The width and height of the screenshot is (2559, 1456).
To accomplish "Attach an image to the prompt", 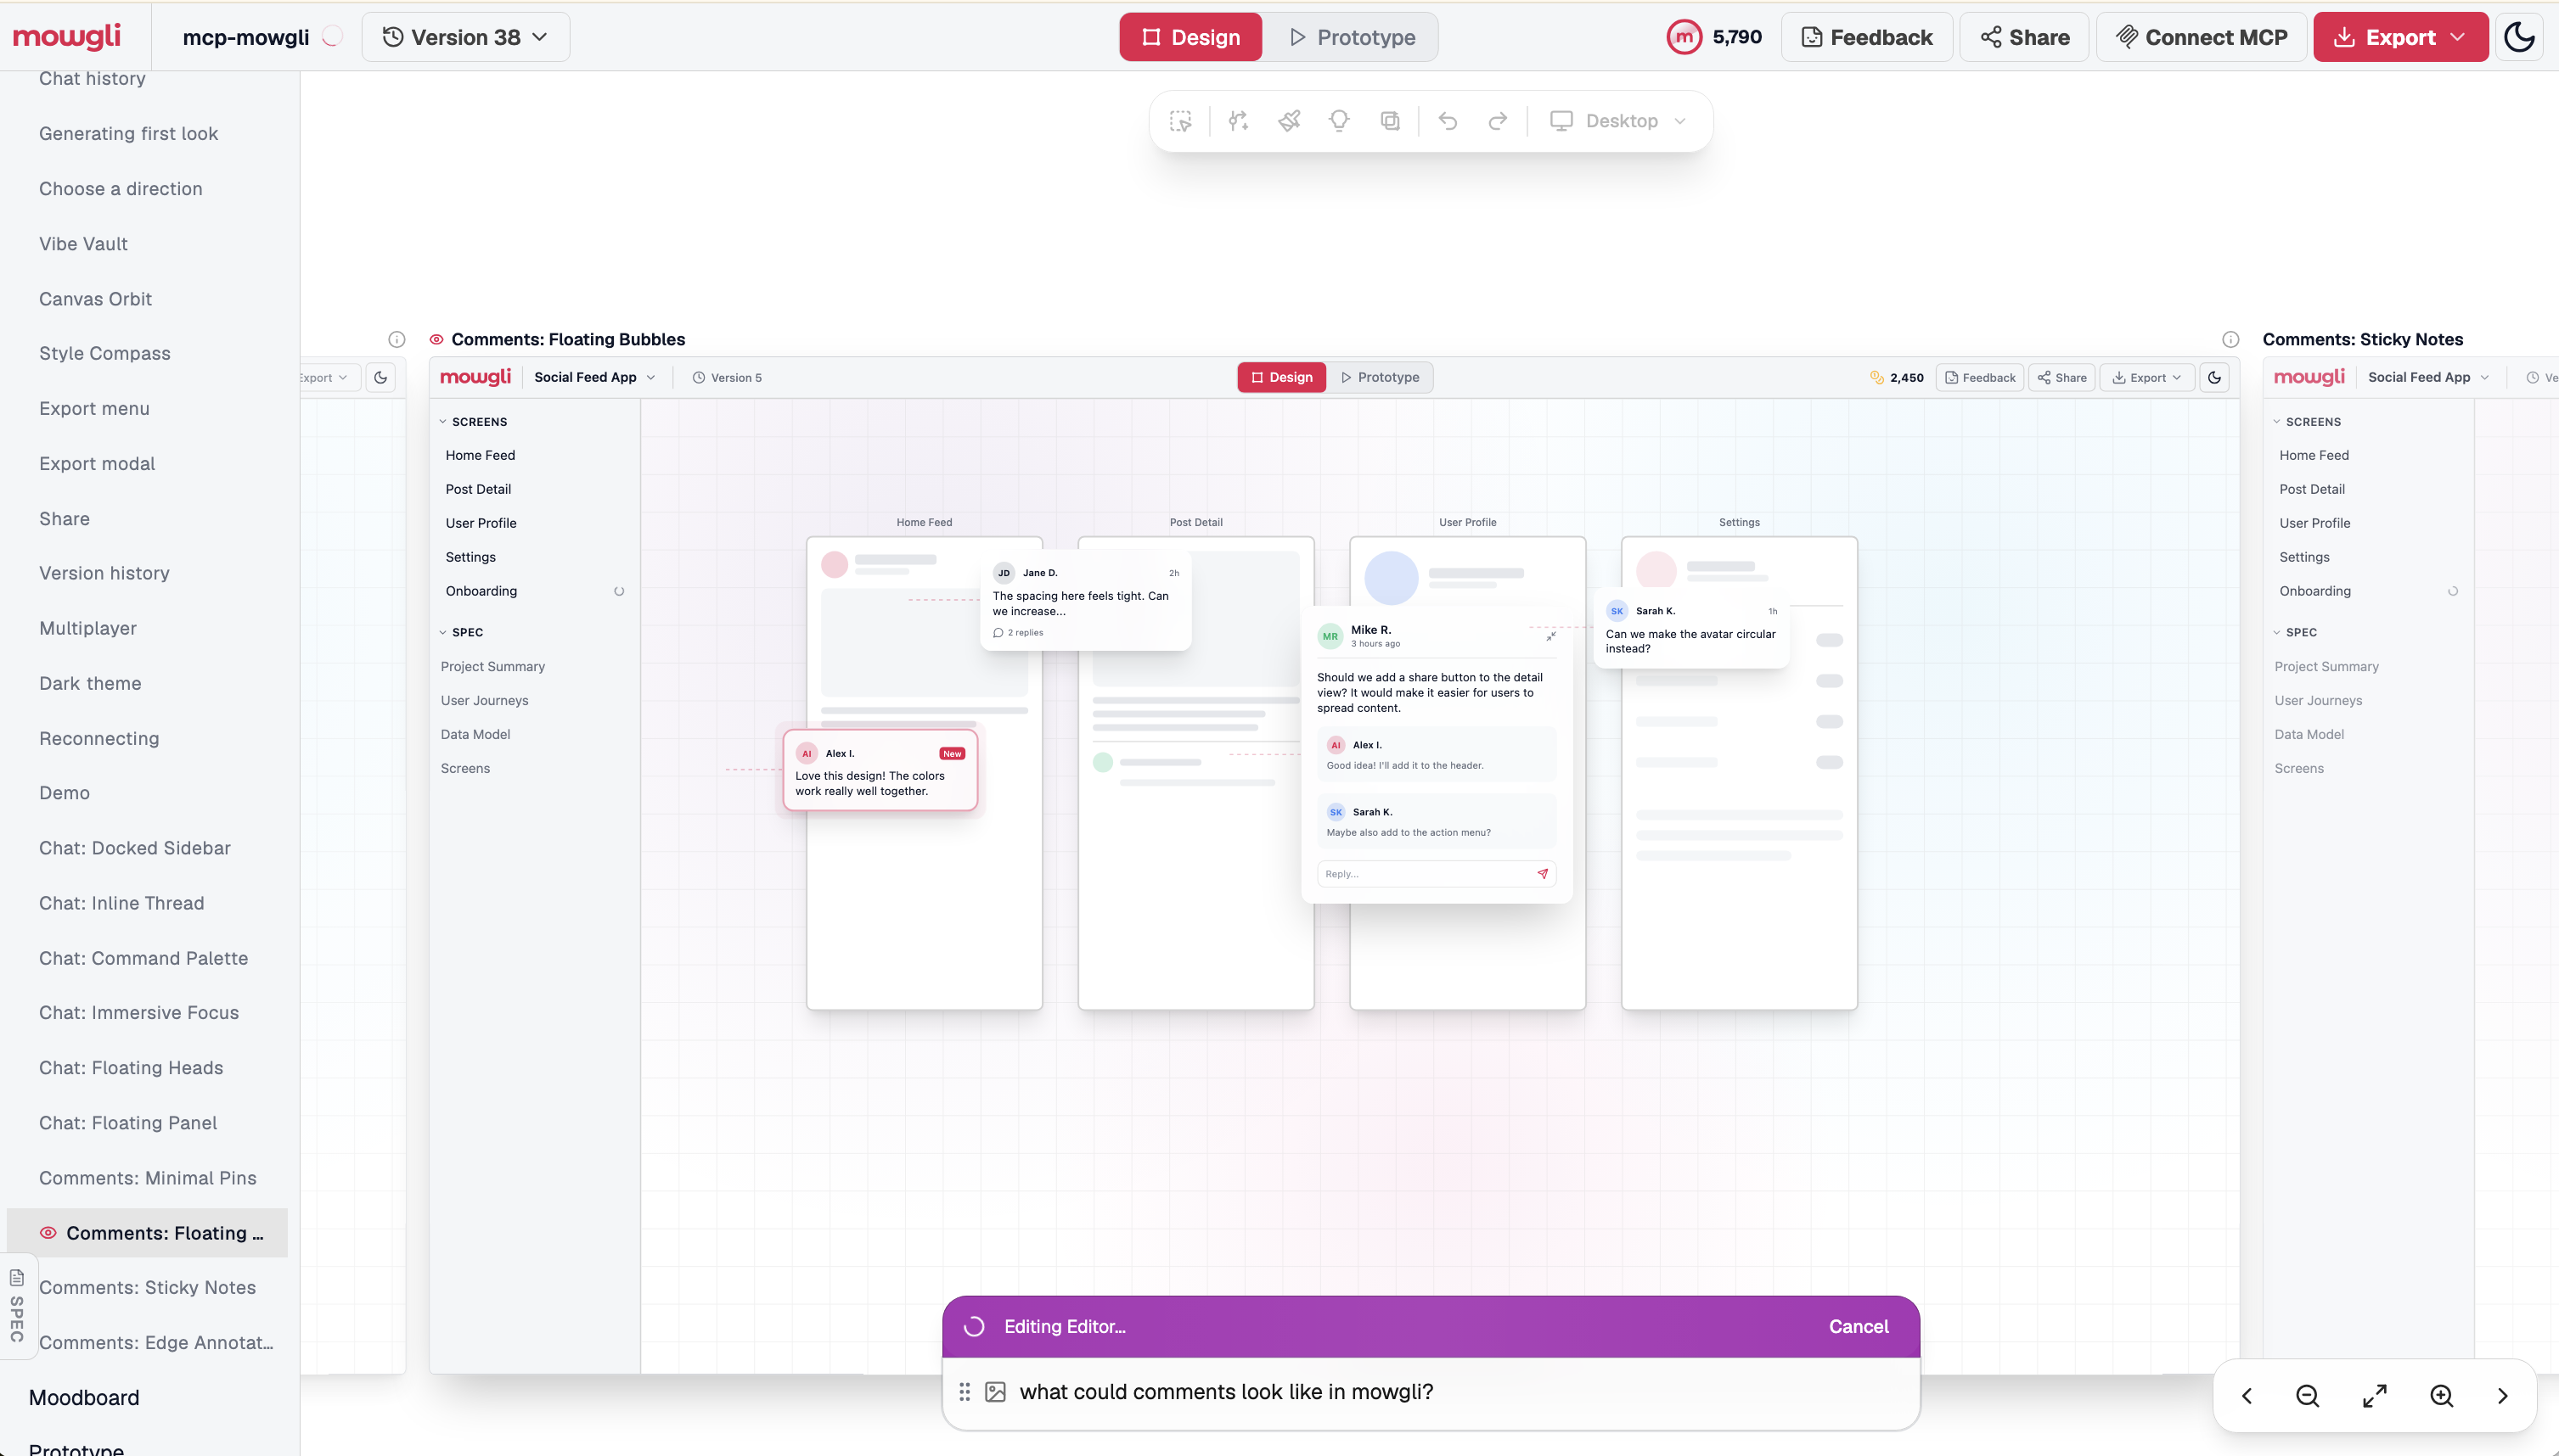I will point(995,1392).
